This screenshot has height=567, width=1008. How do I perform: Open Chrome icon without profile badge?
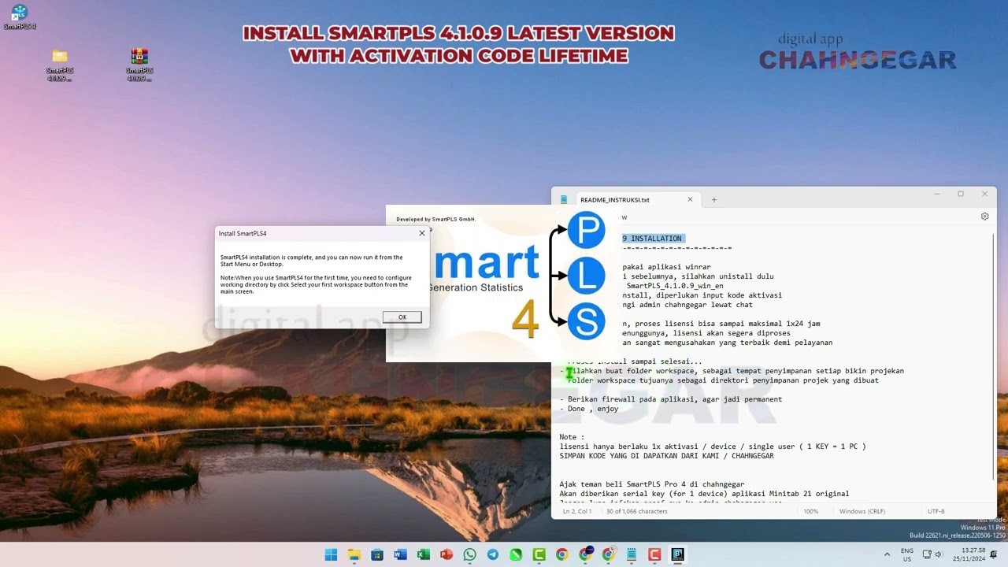(561, 554)
